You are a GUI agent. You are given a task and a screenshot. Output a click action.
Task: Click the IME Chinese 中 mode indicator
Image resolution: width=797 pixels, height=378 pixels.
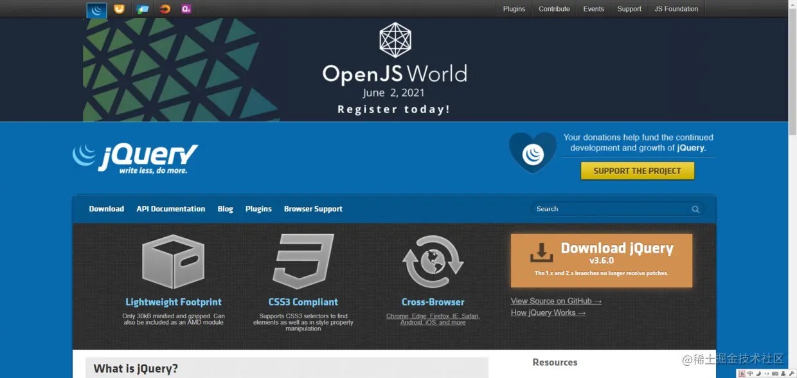click(x=750, y=373)
